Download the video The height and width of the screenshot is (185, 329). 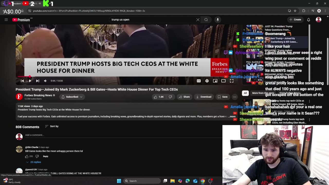[x=204, y=97]
